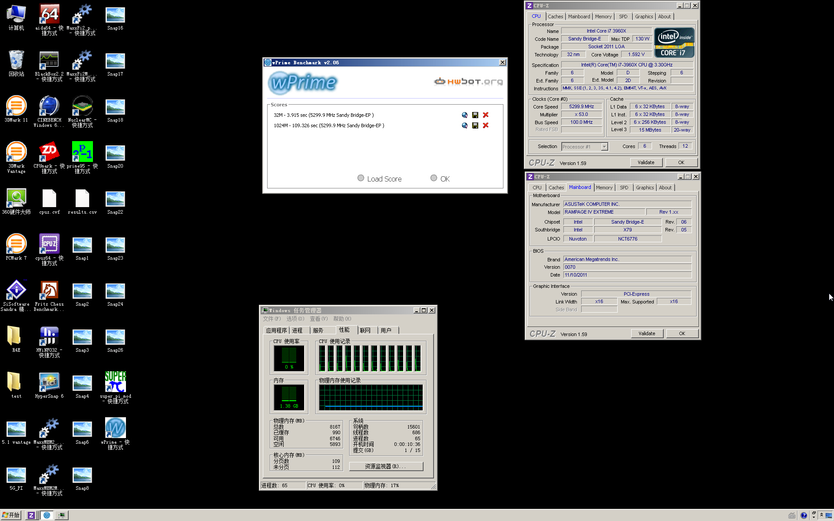Launch wPrime desktop shortcut

[115, 434]
